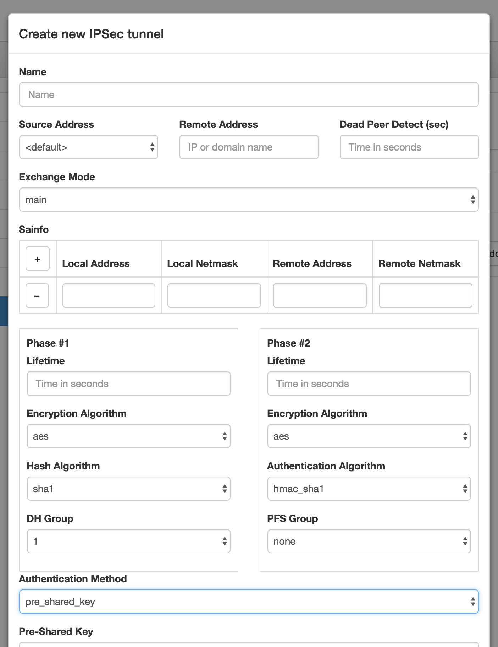Open the Authentication Method dropdown

249,602
